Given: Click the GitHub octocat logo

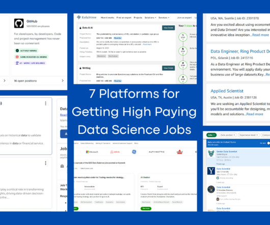Looking at the screenshot, I should coord(19,23).
